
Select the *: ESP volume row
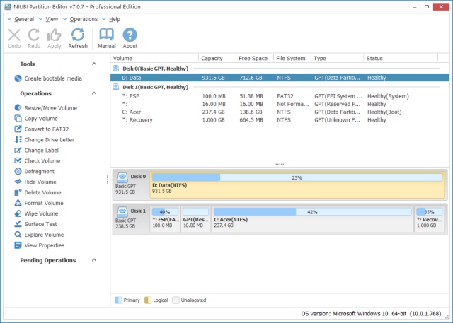[280, 96]
